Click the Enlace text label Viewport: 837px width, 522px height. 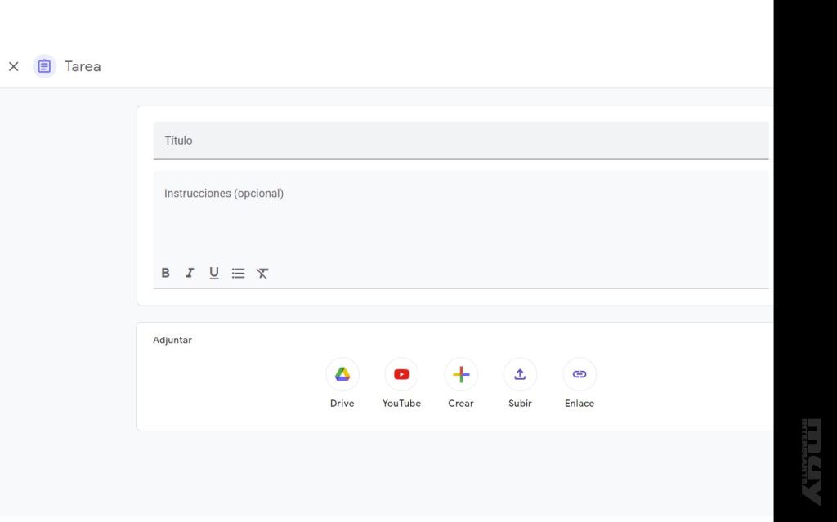click(580, 404)
